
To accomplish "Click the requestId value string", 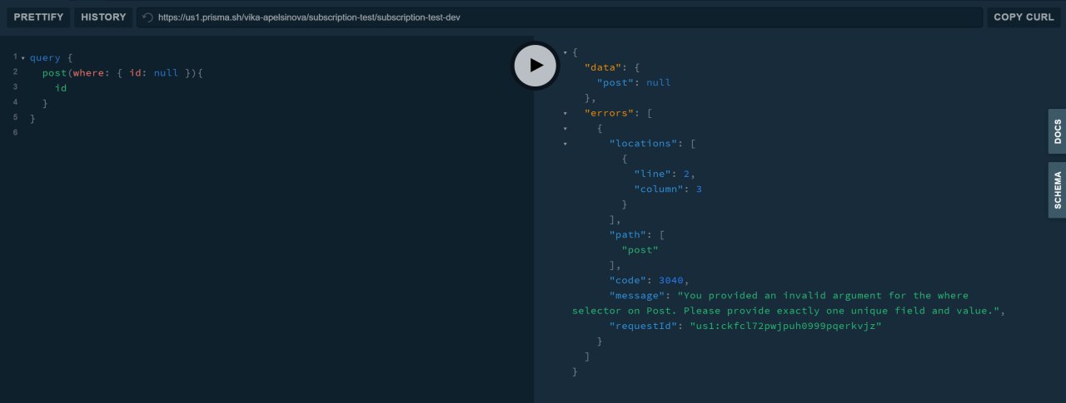I will pos(785,327).
